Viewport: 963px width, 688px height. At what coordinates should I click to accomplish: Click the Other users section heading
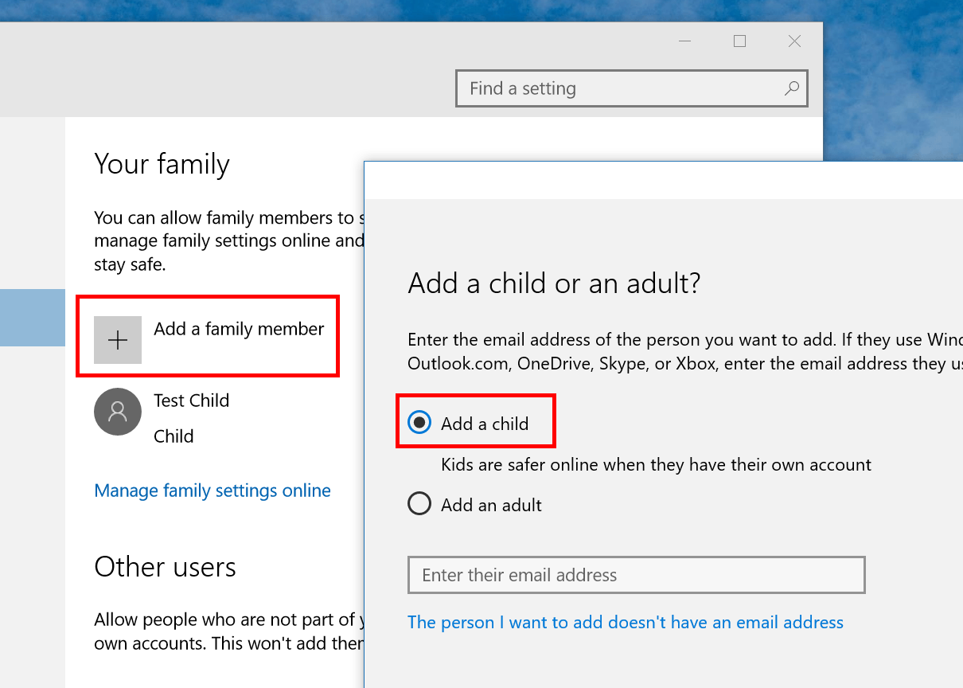pyautogui.click(x=165, y=567)
